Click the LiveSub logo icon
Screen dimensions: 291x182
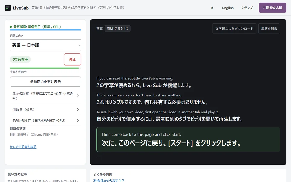coord(8,8)
